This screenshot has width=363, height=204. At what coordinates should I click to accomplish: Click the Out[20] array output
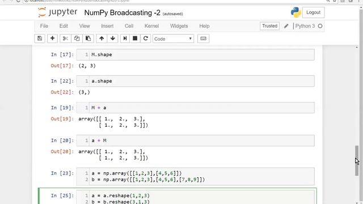[x=113, y=155]
